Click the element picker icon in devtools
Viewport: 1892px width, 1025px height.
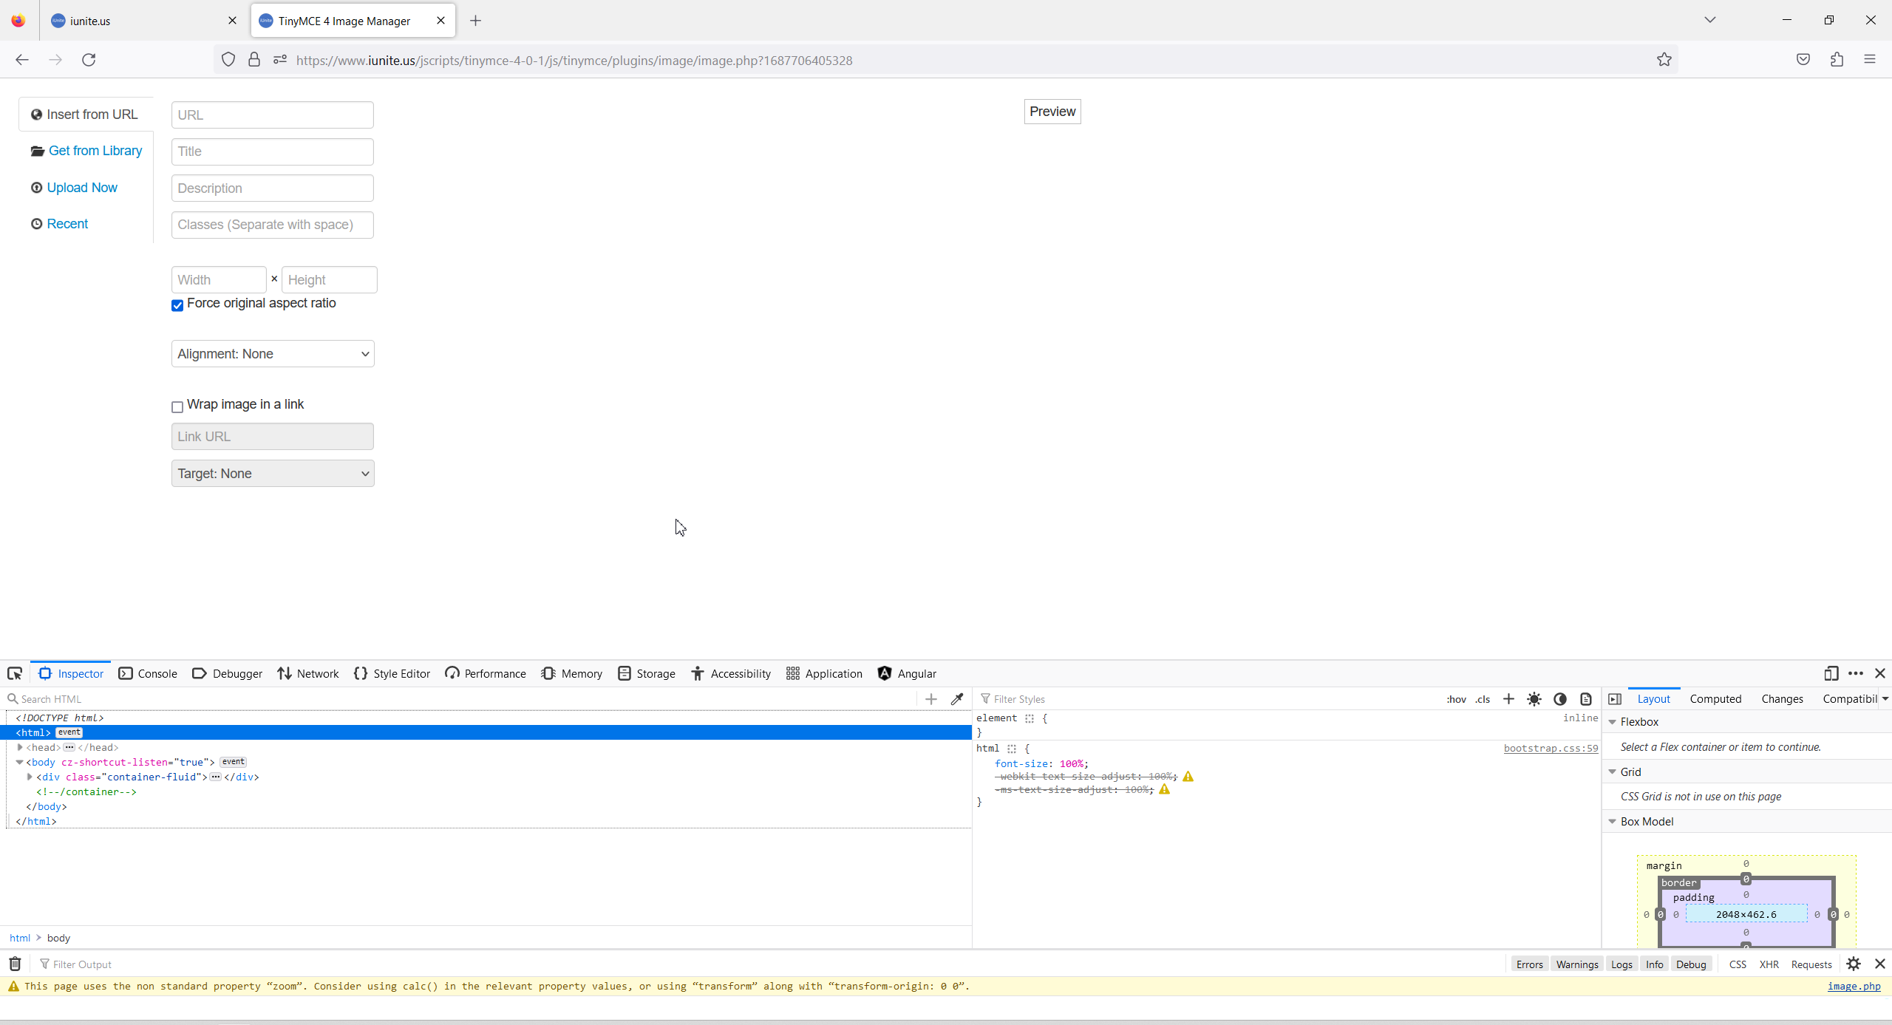point(15,673)
